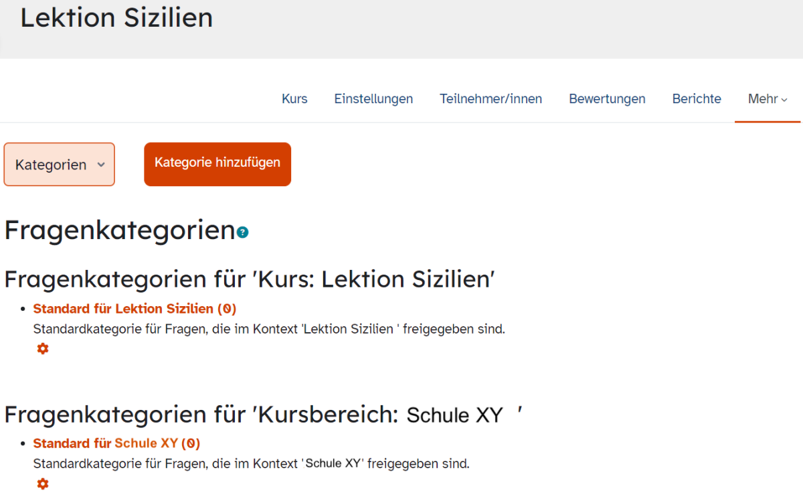This screenshot has height=493, width=803.
Task: Open gear settings for Standard für Lektion Sizilien
Action: [x=43, y=348]
